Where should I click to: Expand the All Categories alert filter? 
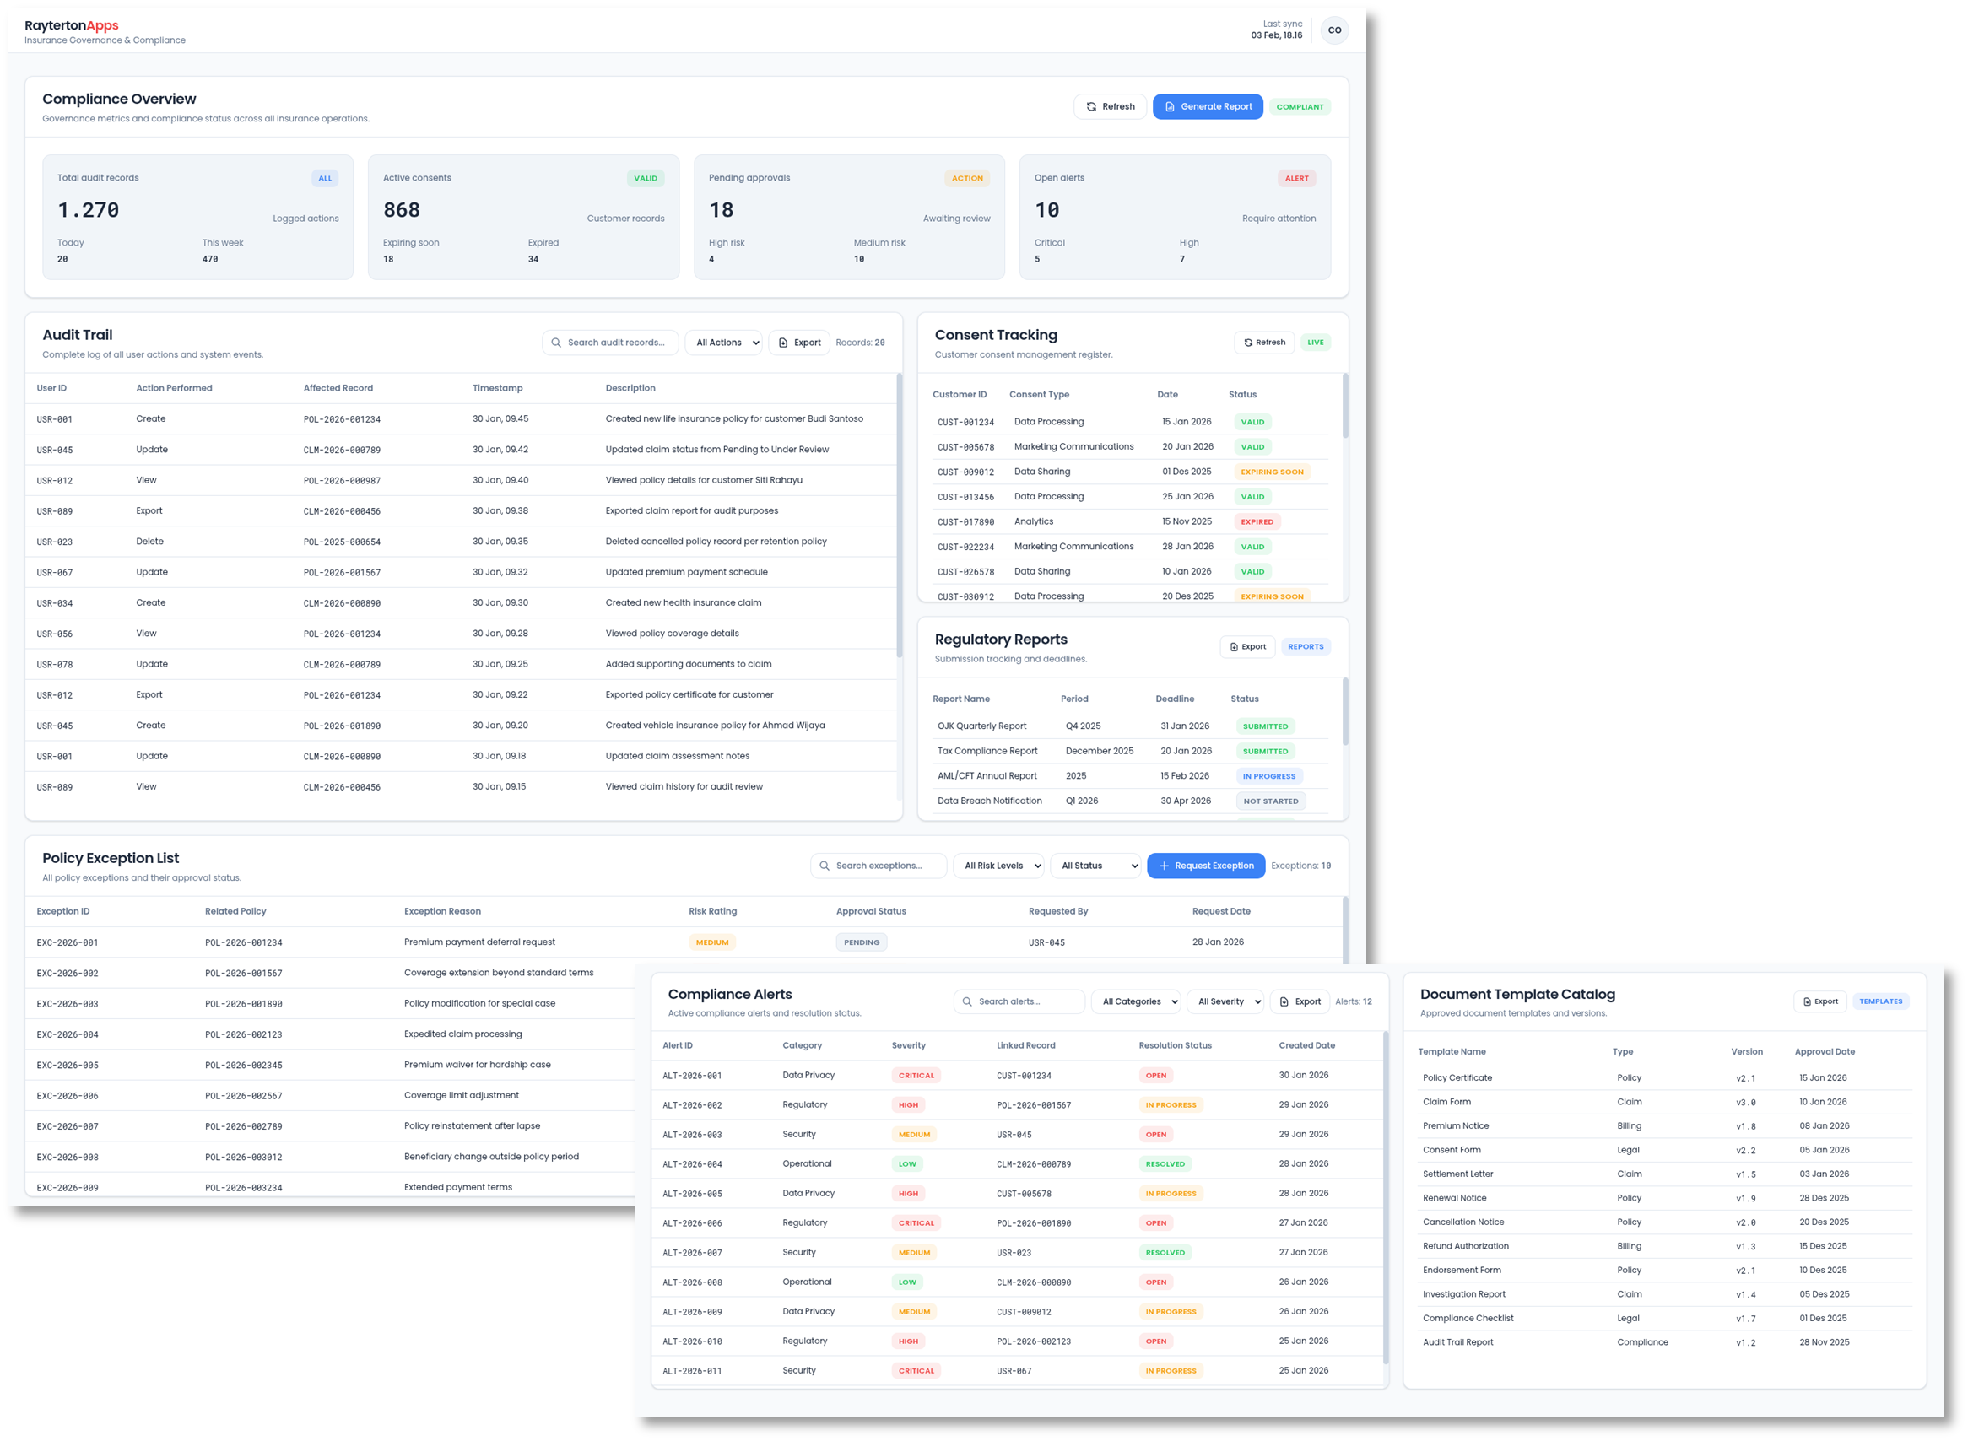(1138, 1002)
